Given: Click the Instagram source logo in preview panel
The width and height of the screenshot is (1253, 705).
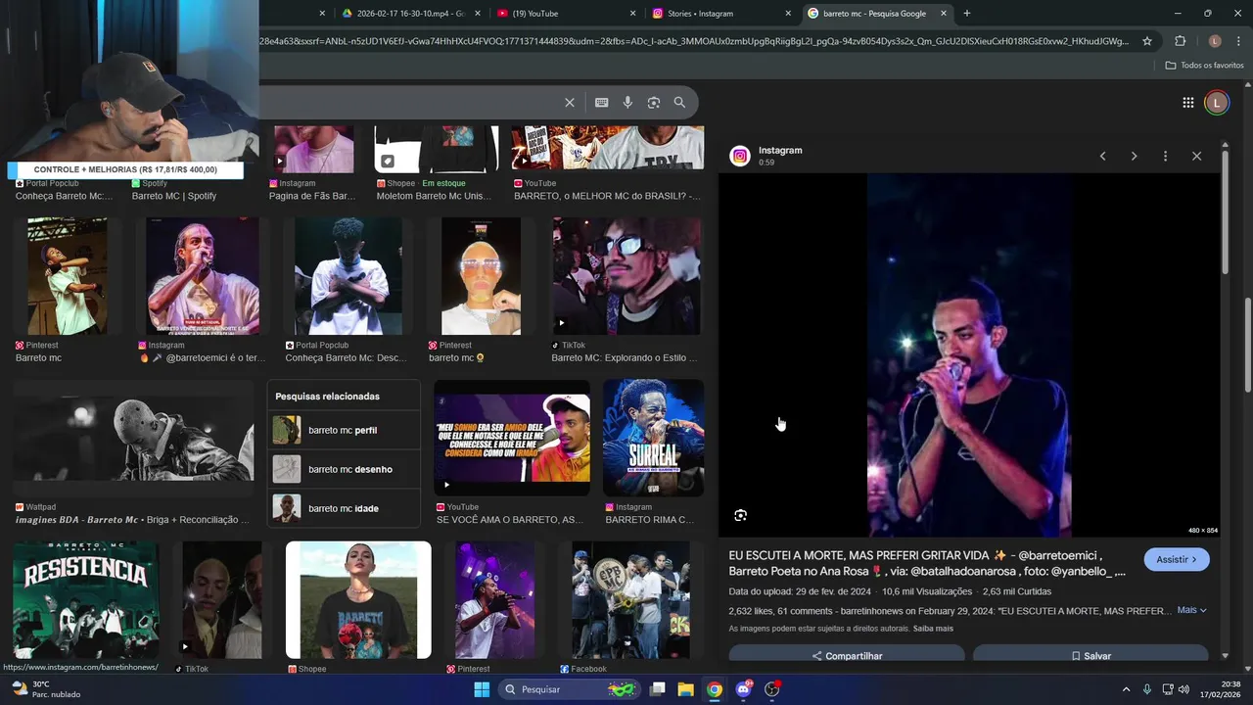Looking at the screenshot, I should tap(740, 156).
